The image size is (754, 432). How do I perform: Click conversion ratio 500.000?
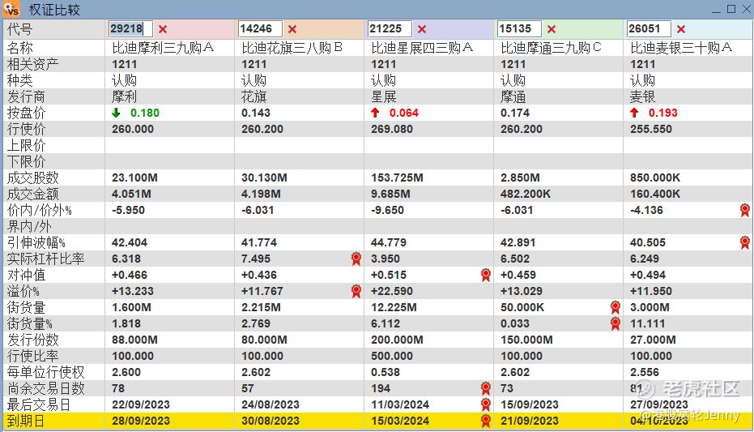[392, 356]
